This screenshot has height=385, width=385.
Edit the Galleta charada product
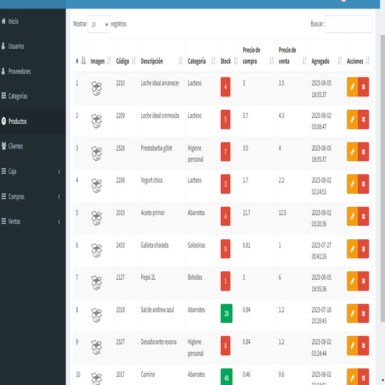[x=352, y=249]
